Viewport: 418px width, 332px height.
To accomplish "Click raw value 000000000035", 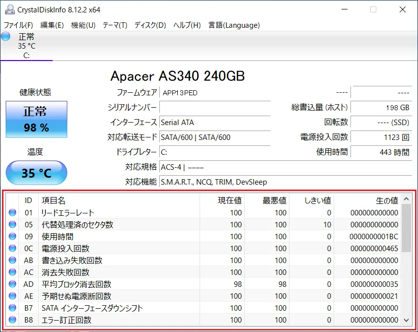I will click(374, 284).
